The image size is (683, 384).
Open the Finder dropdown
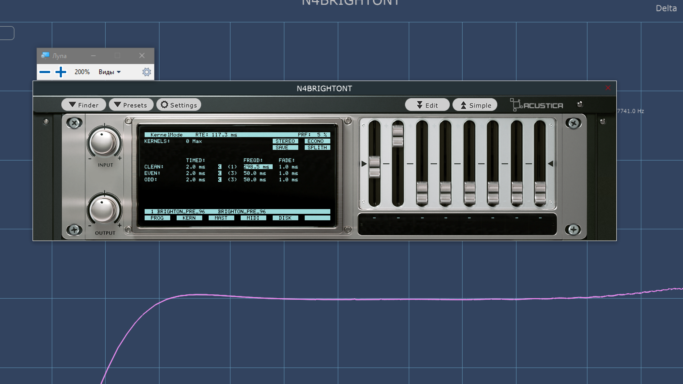click(x=84, y=105)
